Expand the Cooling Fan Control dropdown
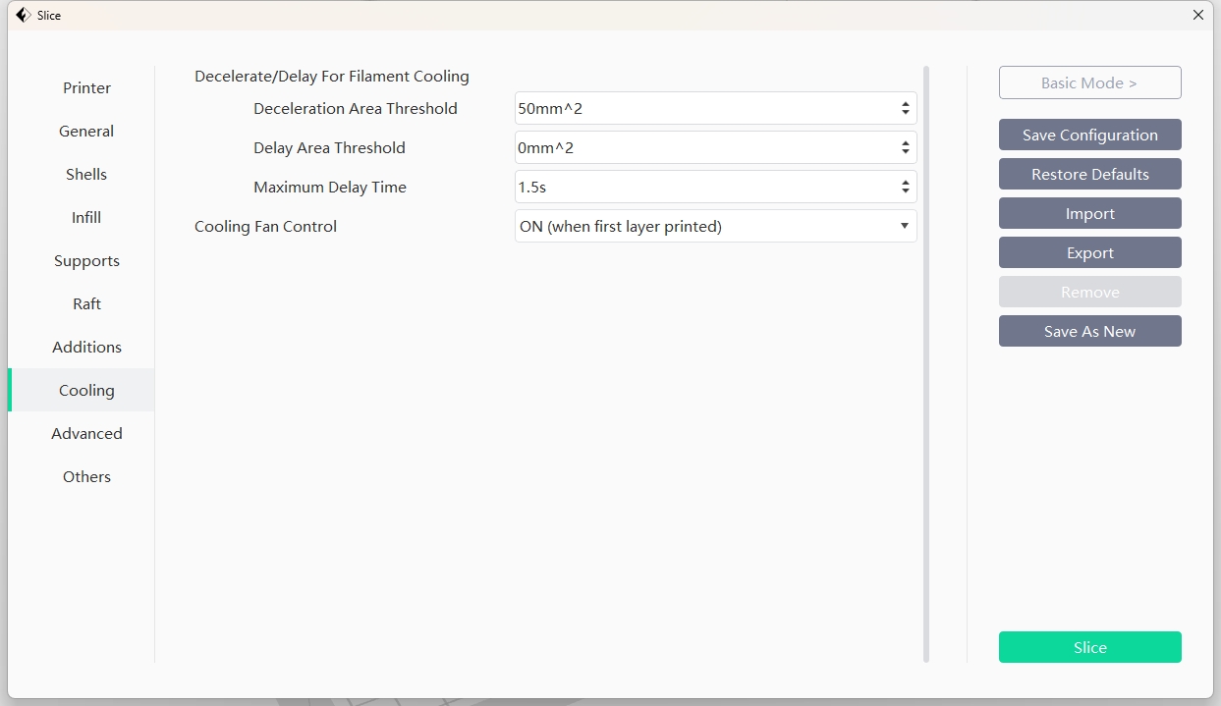Screen dimensions: 1221x706 [715, 227]
